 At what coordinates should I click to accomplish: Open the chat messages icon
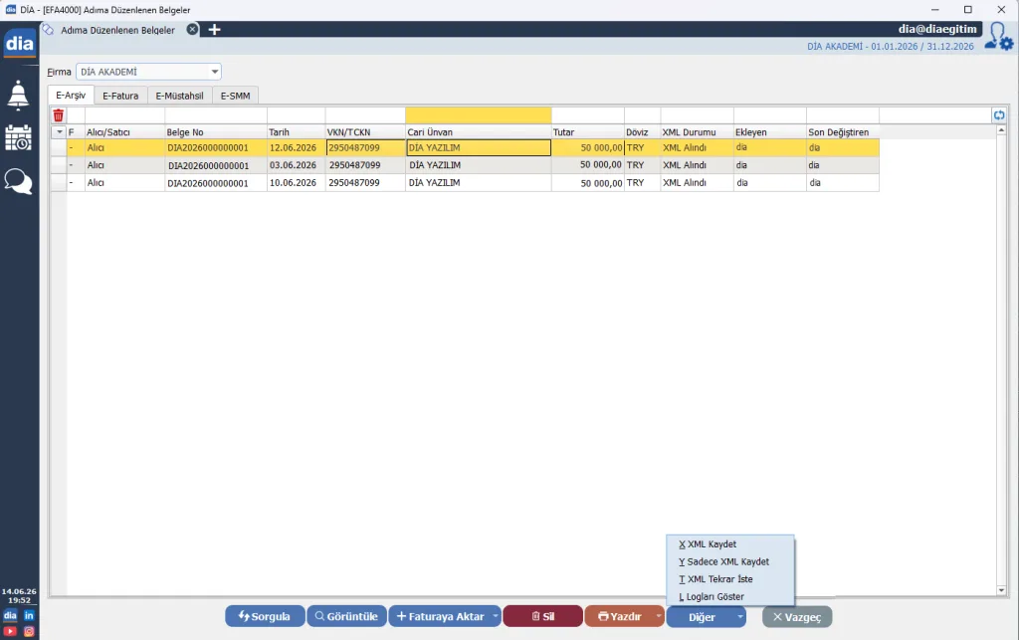pos(18,181)
